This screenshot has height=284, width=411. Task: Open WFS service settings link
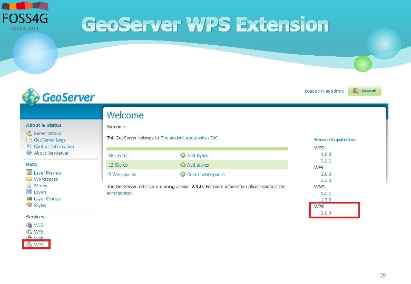[38, 231]
